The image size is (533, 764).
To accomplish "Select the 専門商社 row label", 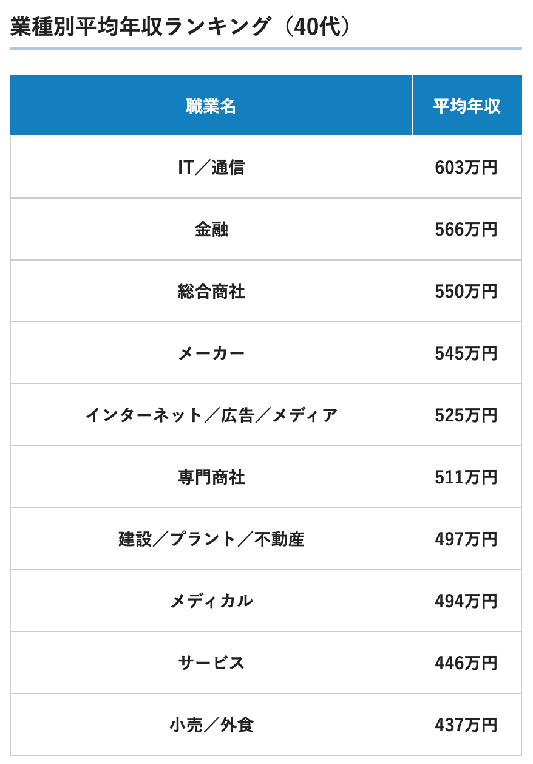I will 211,477.
